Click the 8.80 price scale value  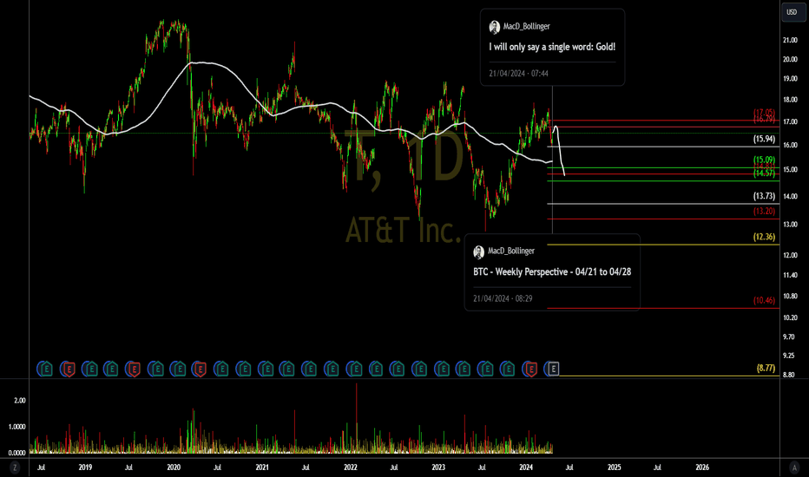(788, 375)
